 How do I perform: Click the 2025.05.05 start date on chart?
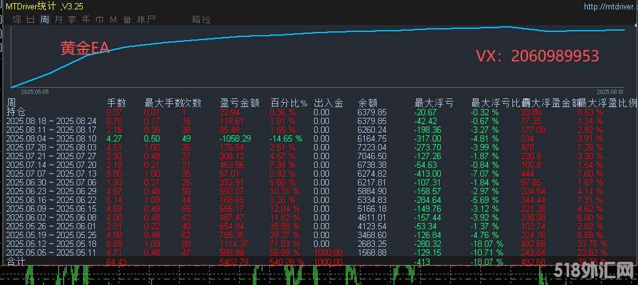35,91
